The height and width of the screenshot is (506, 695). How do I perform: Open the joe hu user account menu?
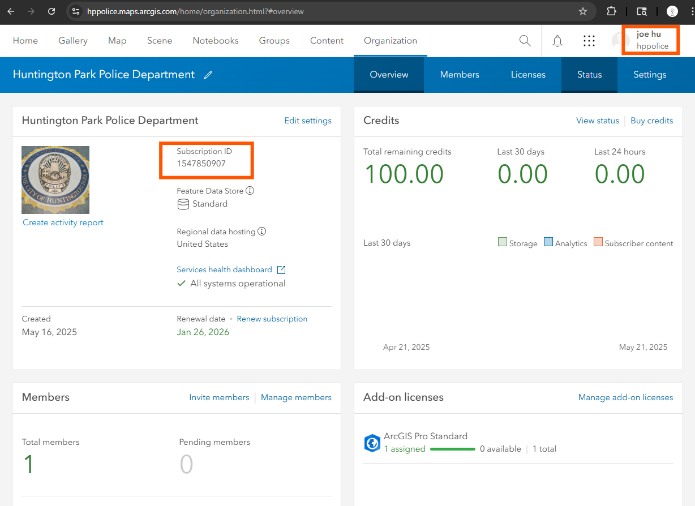pos(651,40)
